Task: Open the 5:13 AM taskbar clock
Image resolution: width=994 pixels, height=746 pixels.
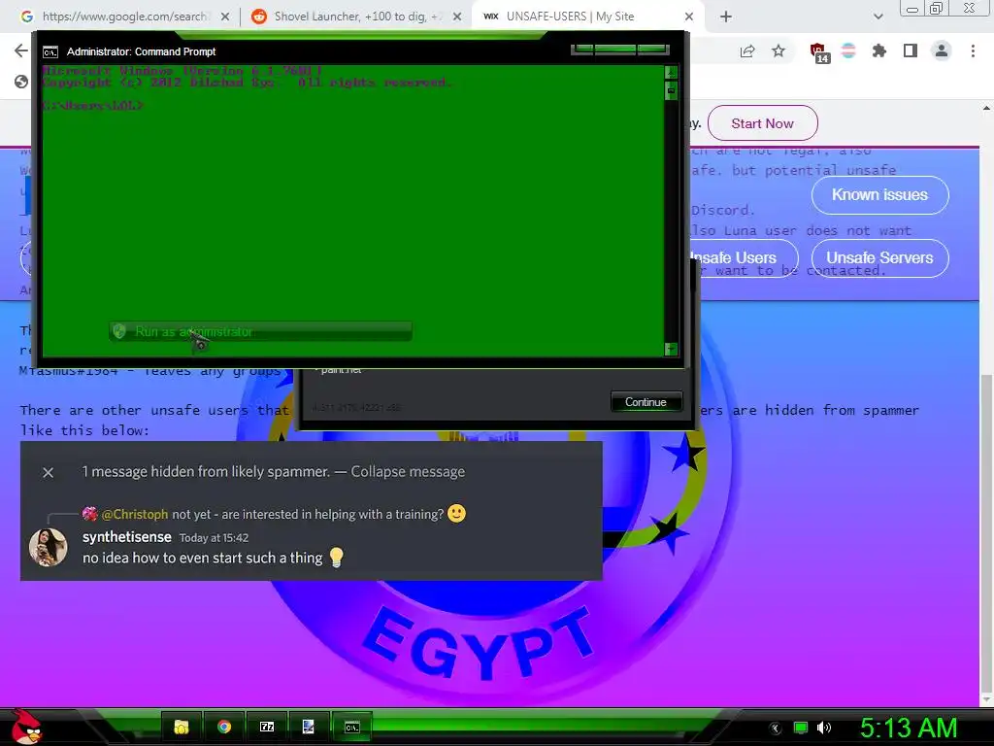Action: coord(908,728)
